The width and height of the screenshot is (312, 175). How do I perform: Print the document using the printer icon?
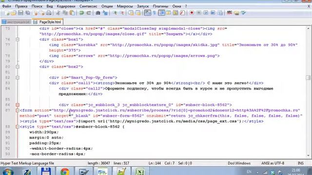(x=49, y=13)
